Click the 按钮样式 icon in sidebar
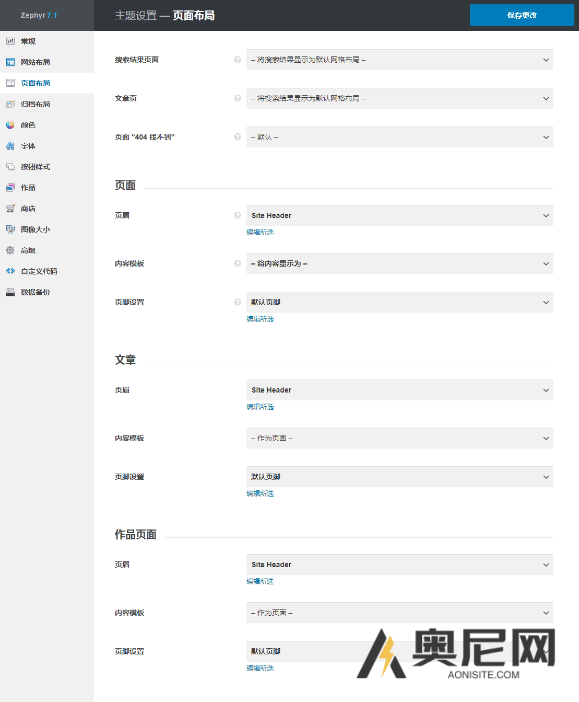 click(10, 166)
